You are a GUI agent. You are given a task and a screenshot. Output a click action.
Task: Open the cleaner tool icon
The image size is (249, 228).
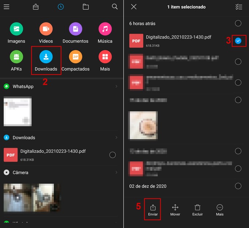[36, 7]
